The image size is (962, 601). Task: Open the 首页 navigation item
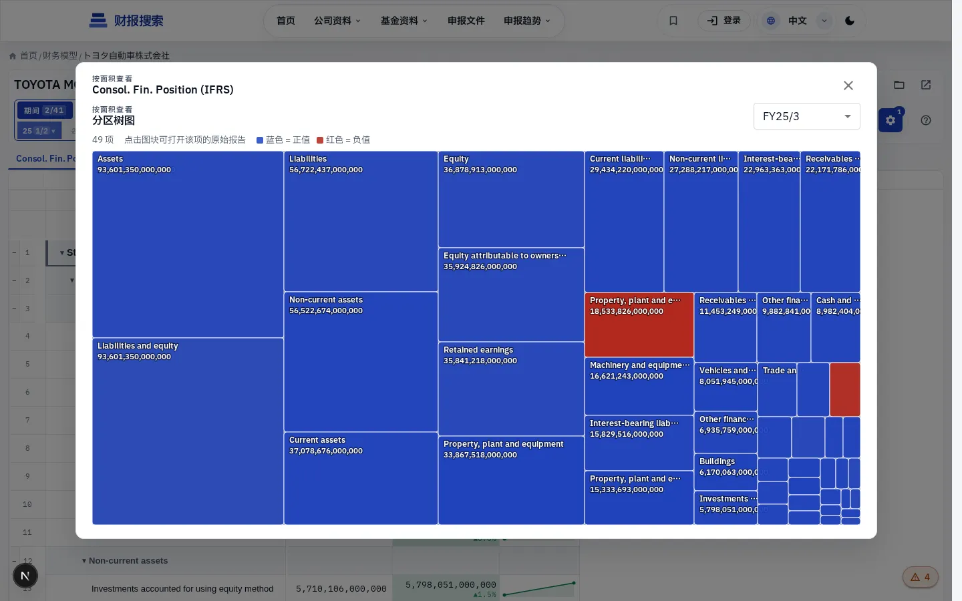[x=286, y=21]
